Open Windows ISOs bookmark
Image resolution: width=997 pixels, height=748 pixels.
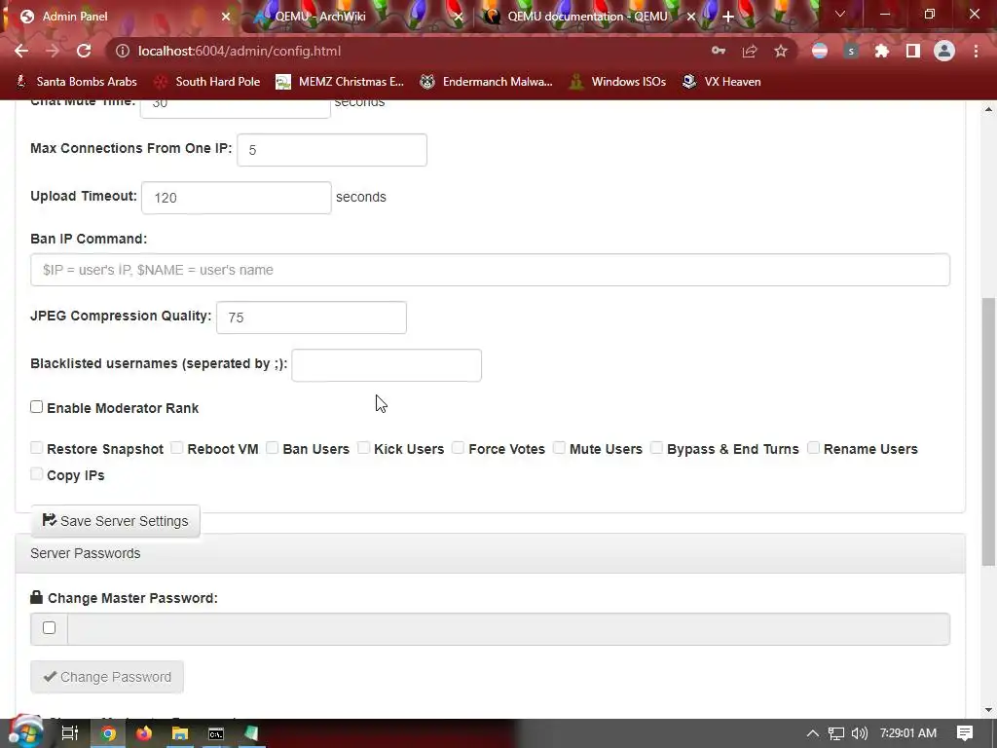(618, 82)
